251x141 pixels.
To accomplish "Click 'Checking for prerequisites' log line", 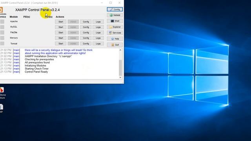I will point(39,59).
